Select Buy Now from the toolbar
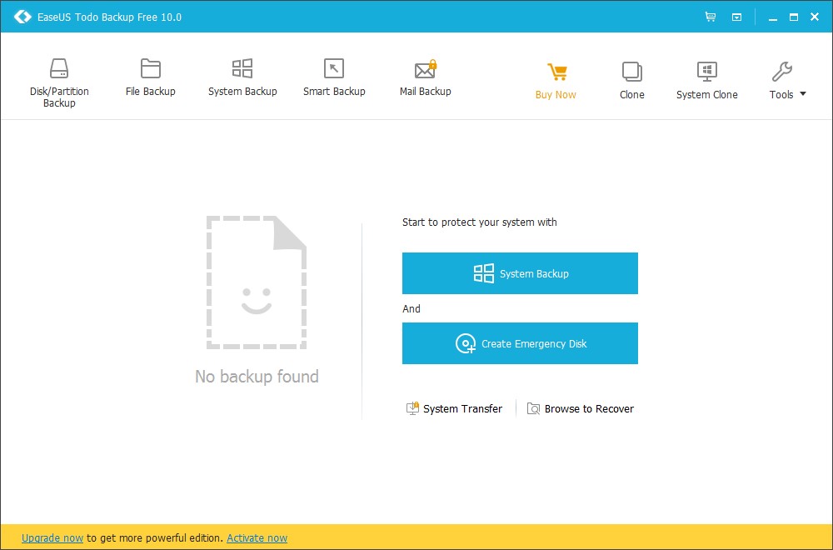Viewport: 833px width, 550px height. [556, 94]
